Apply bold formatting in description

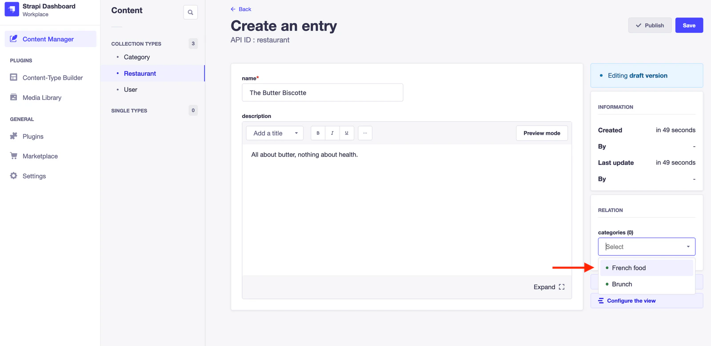coord(318,133)
